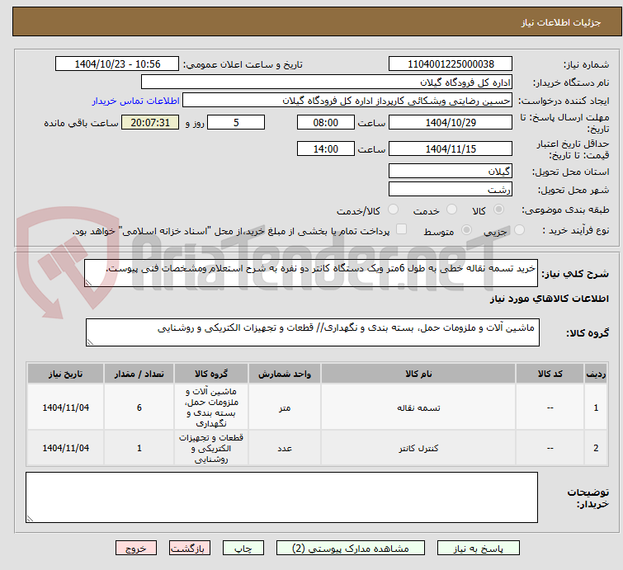Image resolution: width=623 pixels, height=570 pixels.
Task: Click the کنترل کانتر item name cell
Action: [418, 448]
